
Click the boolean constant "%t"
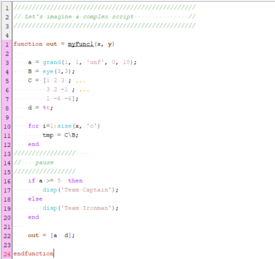click(46, 107)
